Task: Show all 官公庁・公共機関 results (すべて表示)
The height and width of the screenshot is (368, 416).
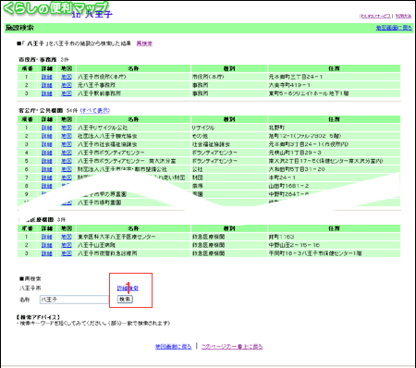Action: point(95,110)
